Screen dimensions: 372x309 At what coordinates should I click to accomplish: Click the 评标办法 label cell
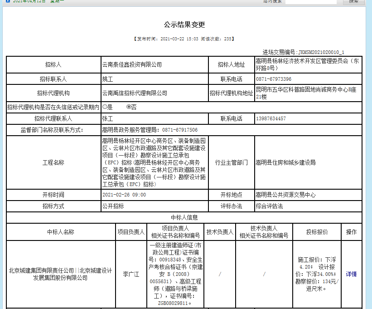[232, 206]
